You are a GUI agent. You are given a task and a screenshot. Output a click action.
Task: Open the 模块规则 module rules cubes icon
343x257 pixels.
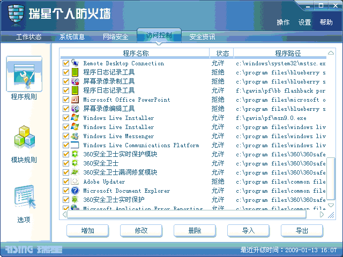pos(24,137)
